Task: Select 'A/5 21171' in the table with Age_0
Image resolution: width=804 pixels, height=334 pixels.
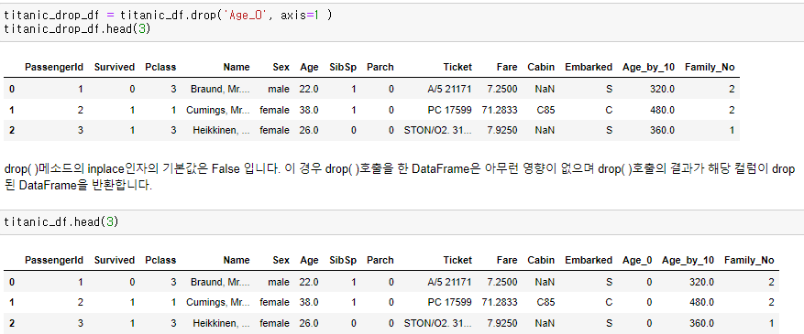Action: 450,283
